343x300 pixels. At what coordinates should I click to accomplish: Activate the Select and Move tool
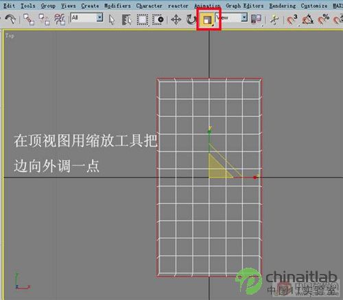pos(176,20)
